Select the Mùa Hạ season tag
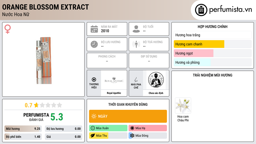The height and width of the screenshot is (144, 256). click(147, 128)
